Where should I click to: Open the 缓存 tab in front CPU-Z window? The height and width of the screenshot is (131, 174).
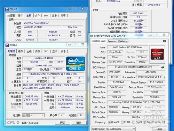pyautogui.click(x=21, y=51)
